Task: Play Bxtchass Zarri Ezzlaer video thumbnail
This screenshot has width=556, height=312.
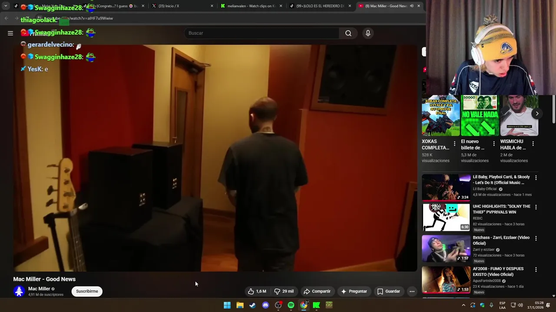Action: pyautogui.click(x=446, y=249)
